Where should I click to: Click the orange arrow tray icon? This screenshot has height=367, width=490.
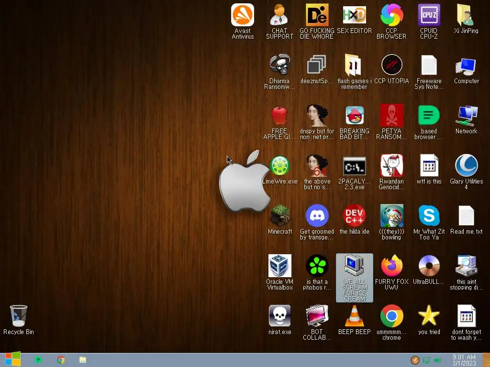pos(415,360)
